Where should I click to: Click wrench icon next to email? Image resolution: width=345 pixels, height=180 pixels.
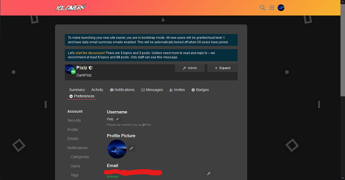[x=209, y=173]
